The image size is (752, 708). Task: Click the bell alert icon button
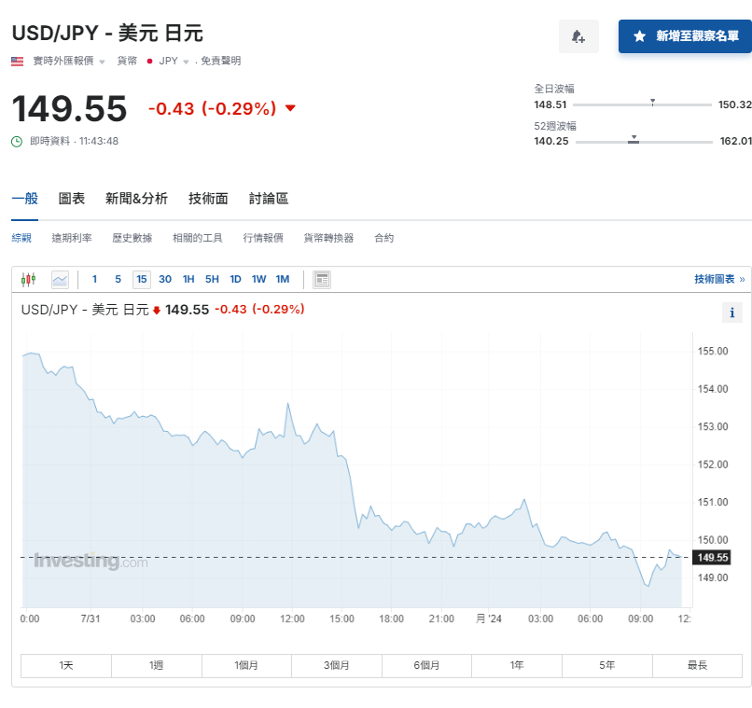pos(578,36)
